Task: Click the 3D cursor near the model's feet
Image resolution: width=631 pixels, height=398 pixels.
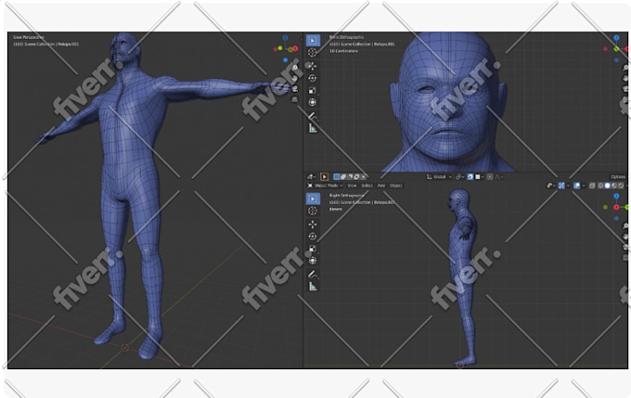Action: [124, 347]
